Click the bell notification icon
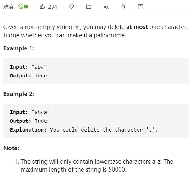 [123, 7]
